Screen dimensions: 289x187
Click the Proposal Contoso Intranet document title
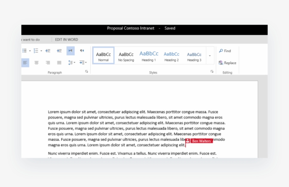[131, 28]
